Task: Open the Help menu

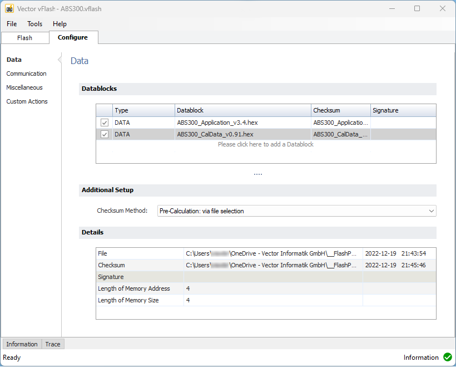Action: click(60, 24)
